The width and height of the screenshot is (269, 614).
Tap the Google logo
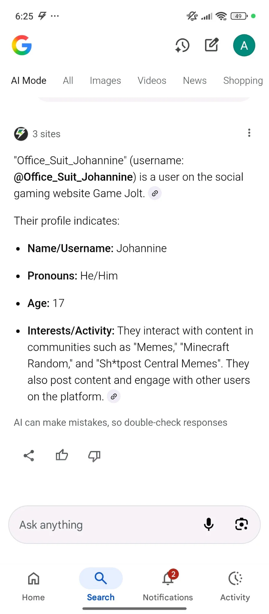pyautogui.click(x=22, y=45)
